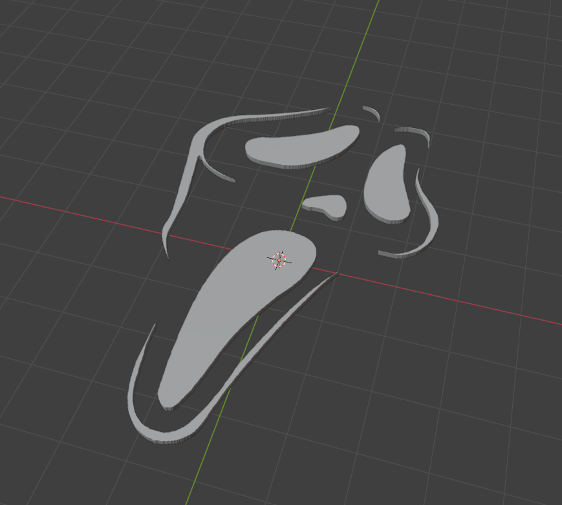Click the 3D cursor crosshair on the mouth
Screen dimensions: 562x505
pos(279,260)
